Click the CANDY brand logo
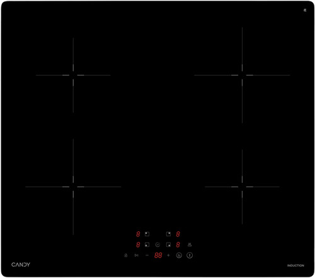The image size is (315, 278). click(21, 265)
